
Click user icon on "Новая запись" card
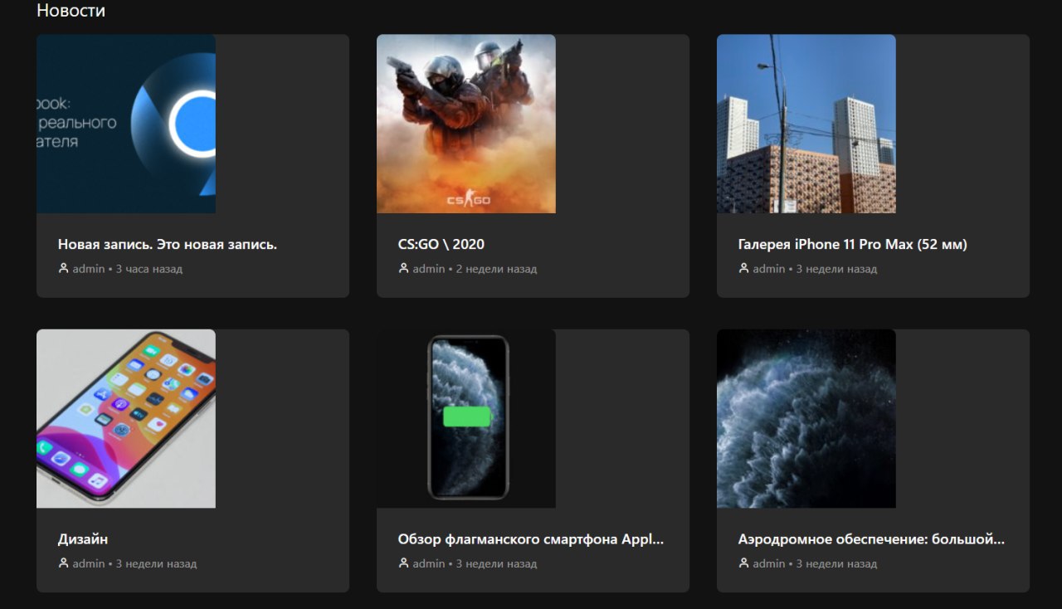[x=63, y=268]
